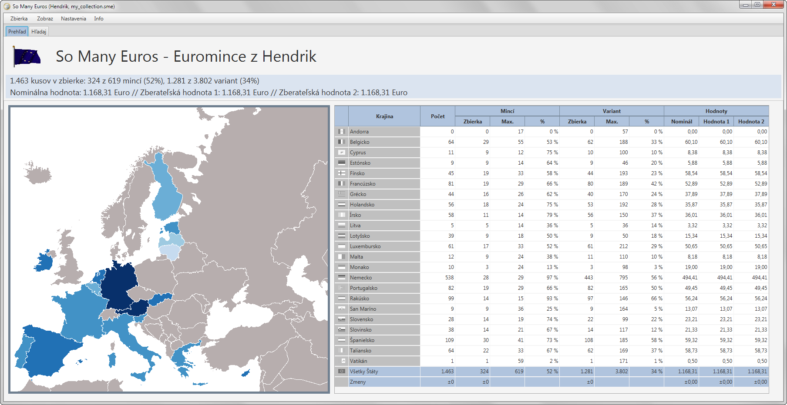Open the Nastavenia menu
The width and height of the screenshot is (787, 405).
(74, 19)
